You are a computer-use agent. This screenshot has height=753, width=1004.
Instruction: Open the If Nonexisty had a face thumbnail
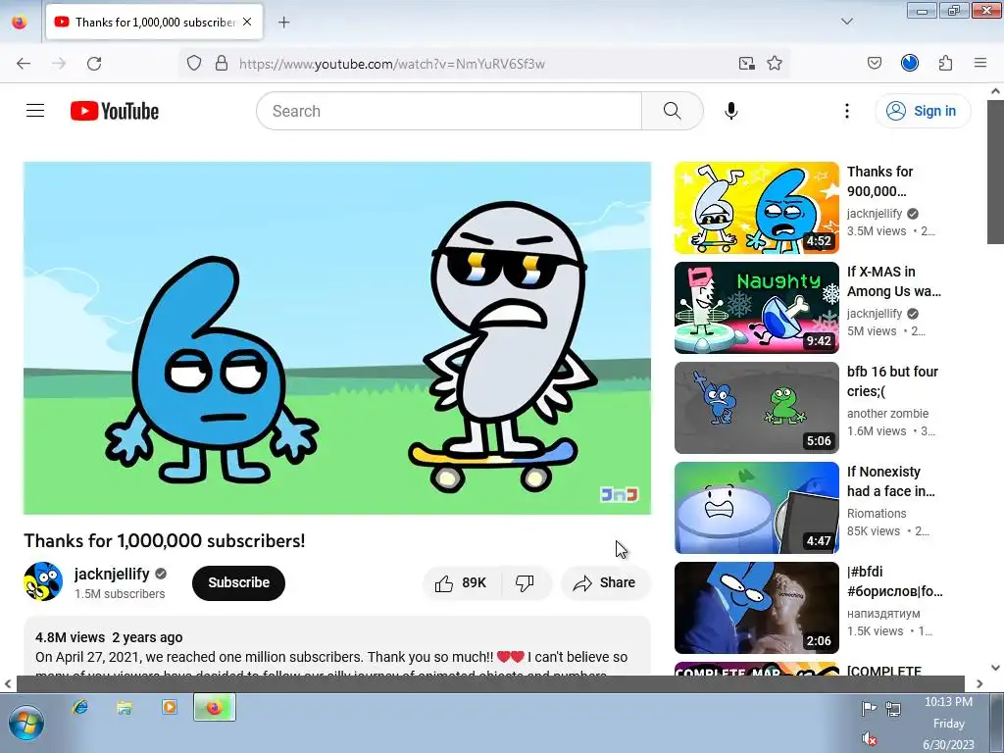pyautogui.click(x=756, y=508)
